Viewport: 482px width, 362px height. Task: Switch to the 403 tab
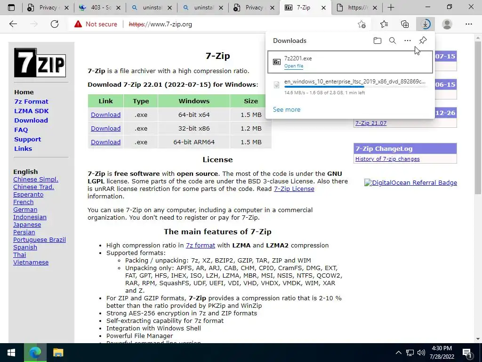[100, 8]
